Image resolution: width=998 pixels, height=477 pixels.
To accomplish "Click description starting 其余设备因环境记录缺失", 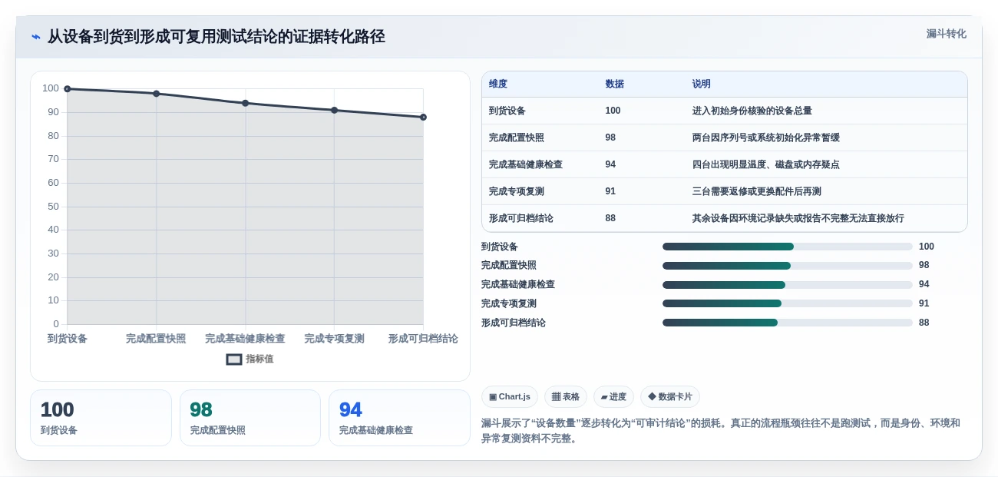I will (x=798, y=218).
